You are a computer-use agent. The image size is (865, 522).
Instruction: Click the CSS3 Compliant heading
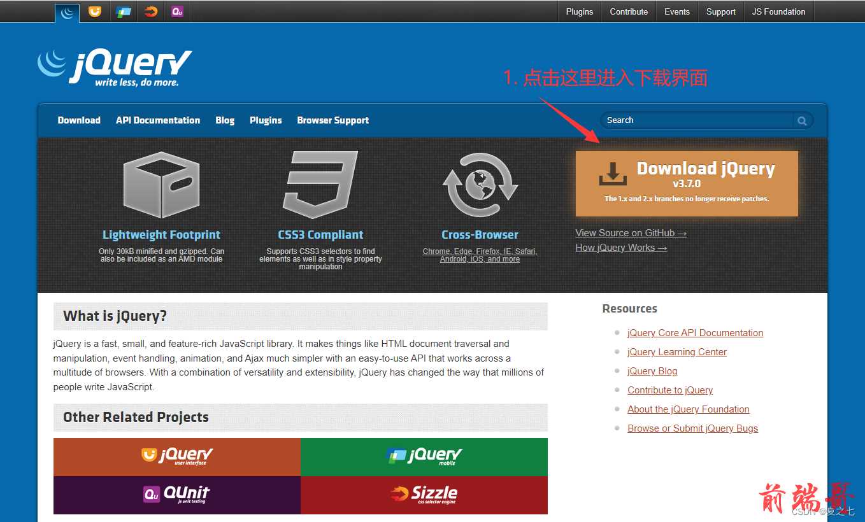(x=320, y=235)
